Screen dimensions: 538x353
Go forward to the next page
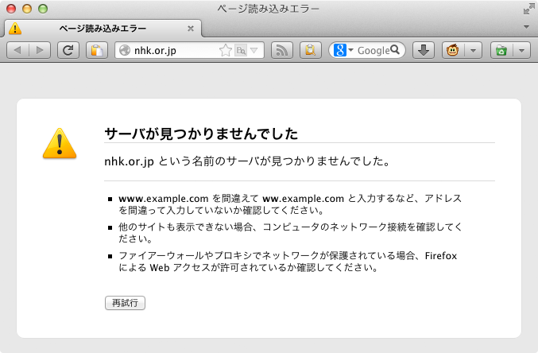click(40, 50)
